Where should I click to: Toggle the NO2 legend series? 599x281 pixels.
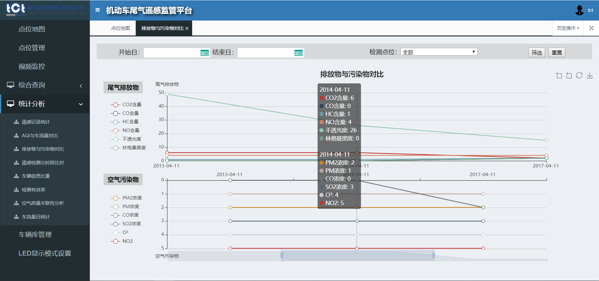pyautogui.click(x=122, y=241)
